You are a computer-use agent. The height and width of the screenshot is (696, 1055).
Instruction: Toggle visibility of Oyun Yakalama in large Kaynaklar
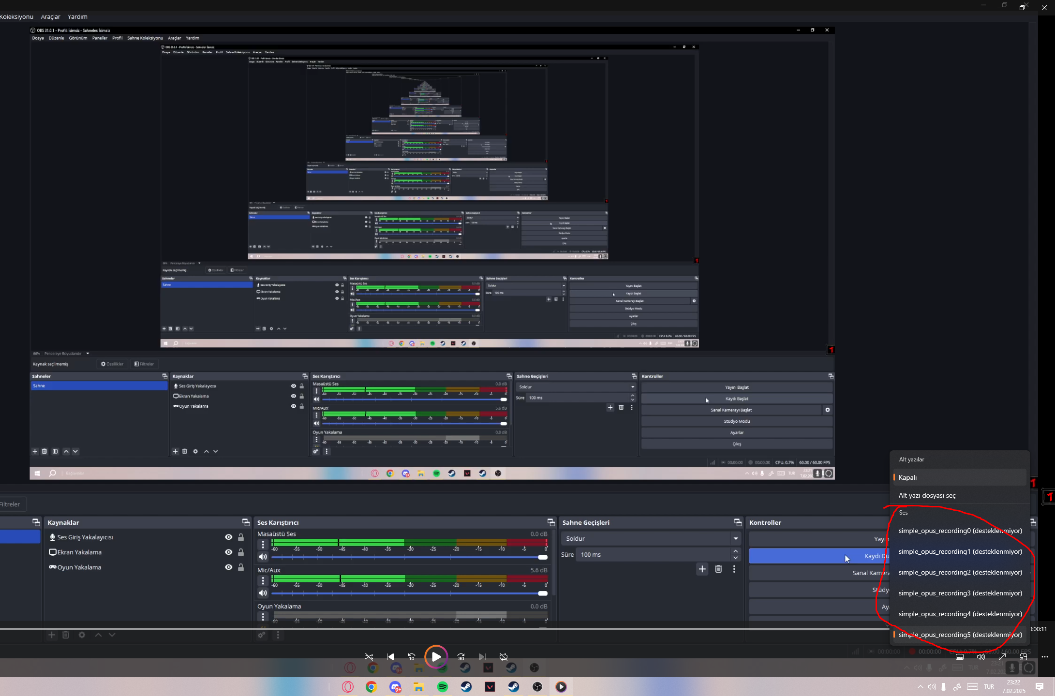[229, 567]
